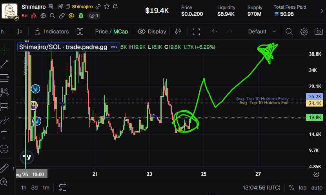Open chart settings gear
Viewport: 326px width, 195px height.
click(304, 31)
